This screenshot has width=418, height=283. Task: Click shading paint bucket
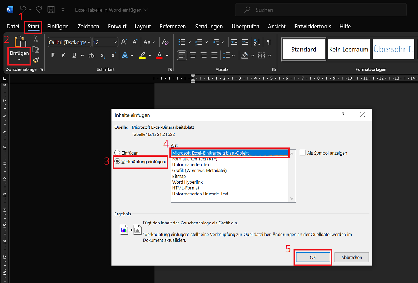pyautogui.click(x=245, y=56)
